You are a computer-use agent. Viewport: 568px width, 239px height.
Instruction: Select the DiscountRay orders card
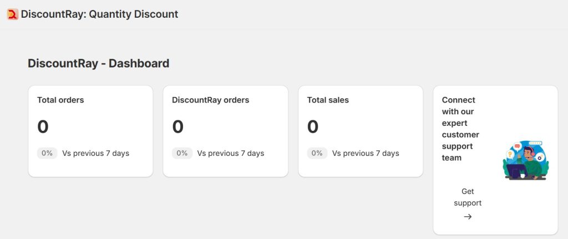(x=225, y=131)
